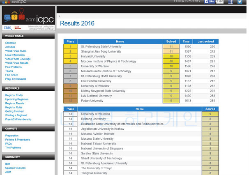Open The Problems link
The height and width of the screenshot is (175, 249).
coord(13,147)
